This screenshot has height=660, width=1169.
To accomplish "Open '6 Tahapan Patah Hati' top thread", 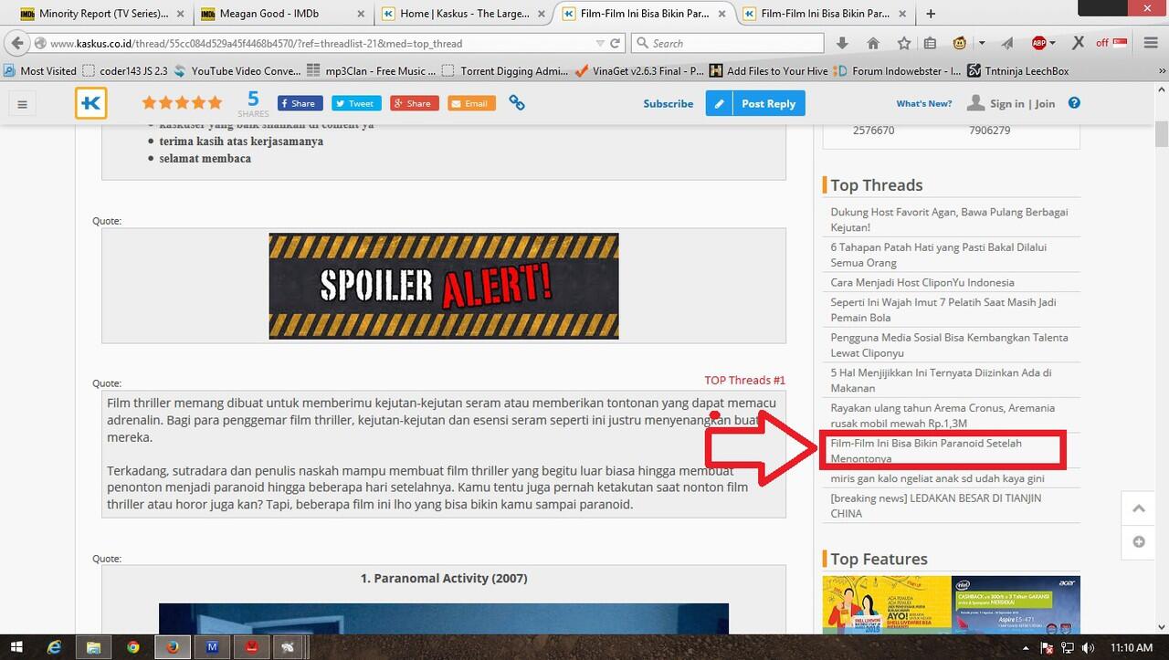I will 938,255.
